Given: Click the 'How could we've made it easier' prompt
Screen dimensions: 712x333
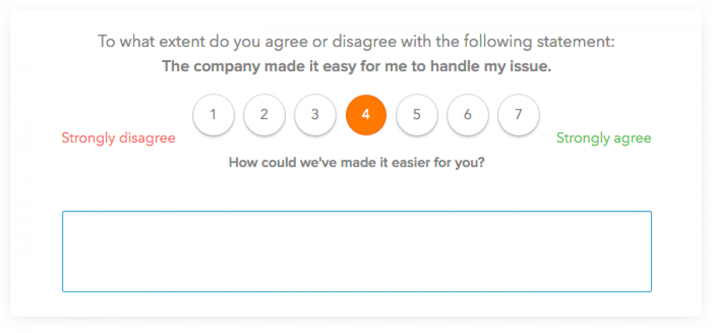Looking at the screenshot, I should [x=357, y=162].
